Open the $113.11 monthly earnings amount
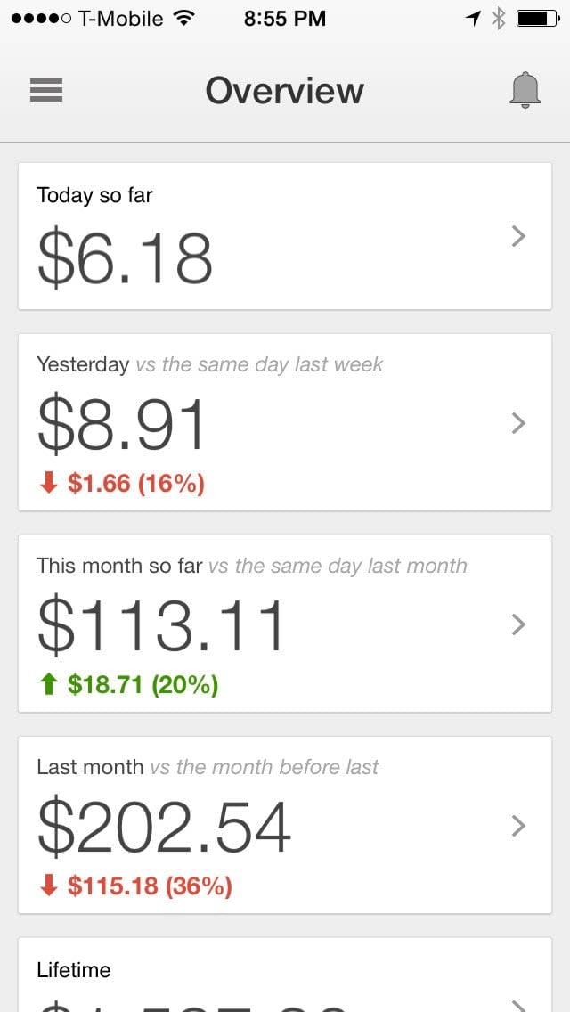 click(161, 627)
